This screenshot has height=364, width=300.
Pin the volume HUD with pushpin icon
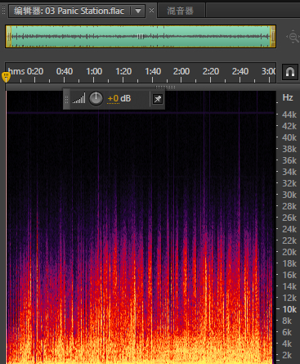tap(158, 99)
